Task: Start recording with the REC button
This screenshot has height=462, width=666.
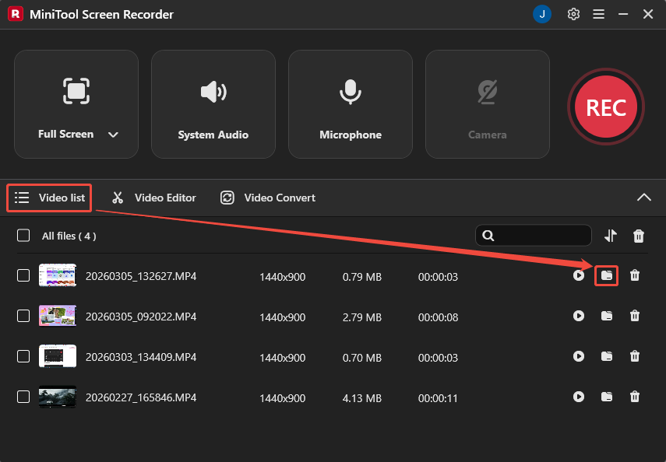Action: 606,107
